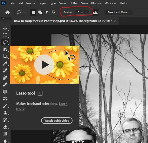Click the Lasso tool tooltip title

coord(26,93)
